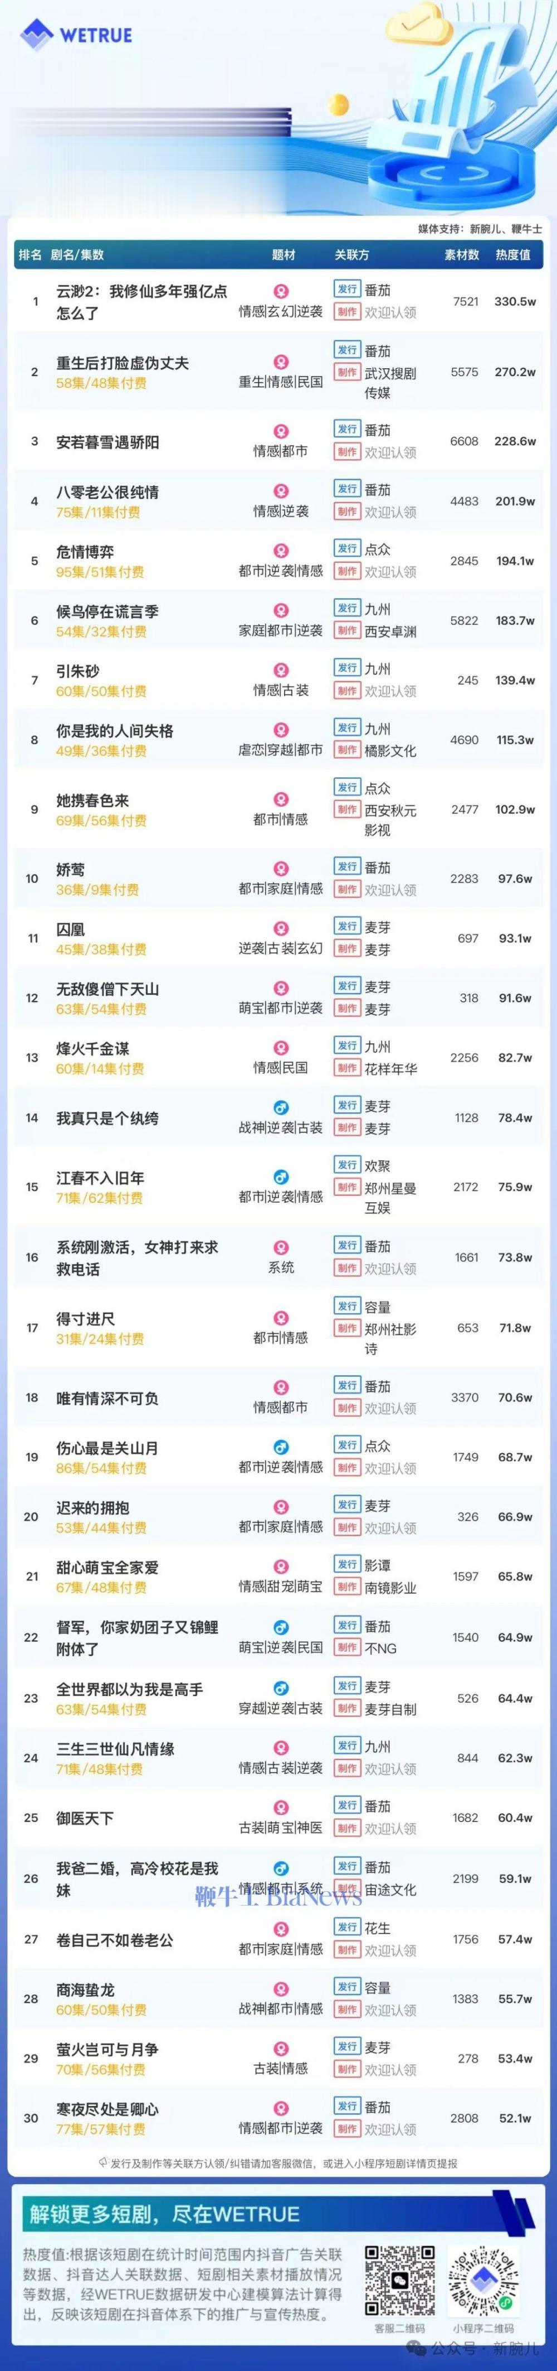
Task: Click the male icon for 江春不入旧年
Action: coord(281,1177)
